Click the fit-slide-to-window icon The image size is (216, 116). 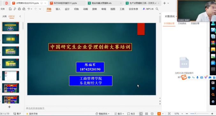click(169, 114)
